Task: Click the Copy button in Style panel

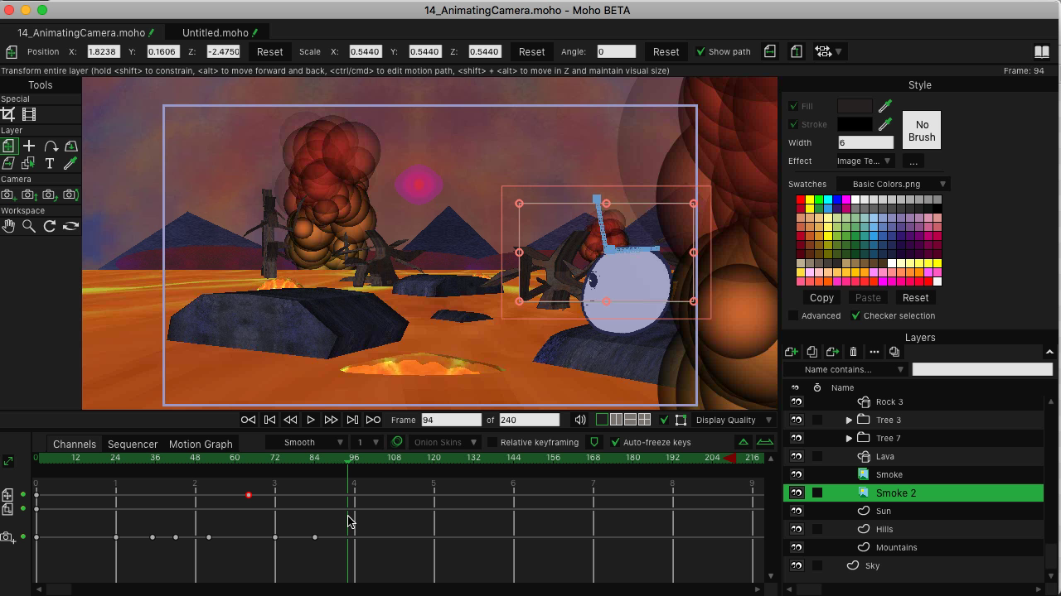Action: point(821,297)
